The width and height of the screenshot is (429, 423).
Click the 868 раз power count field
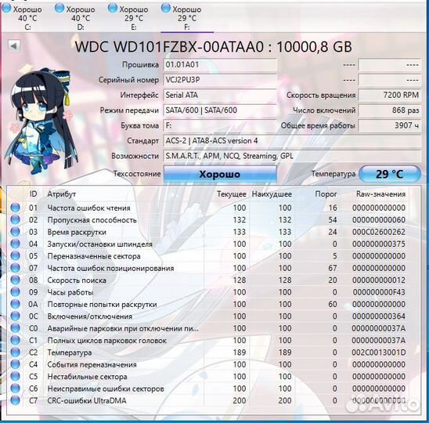pos(390,110)
